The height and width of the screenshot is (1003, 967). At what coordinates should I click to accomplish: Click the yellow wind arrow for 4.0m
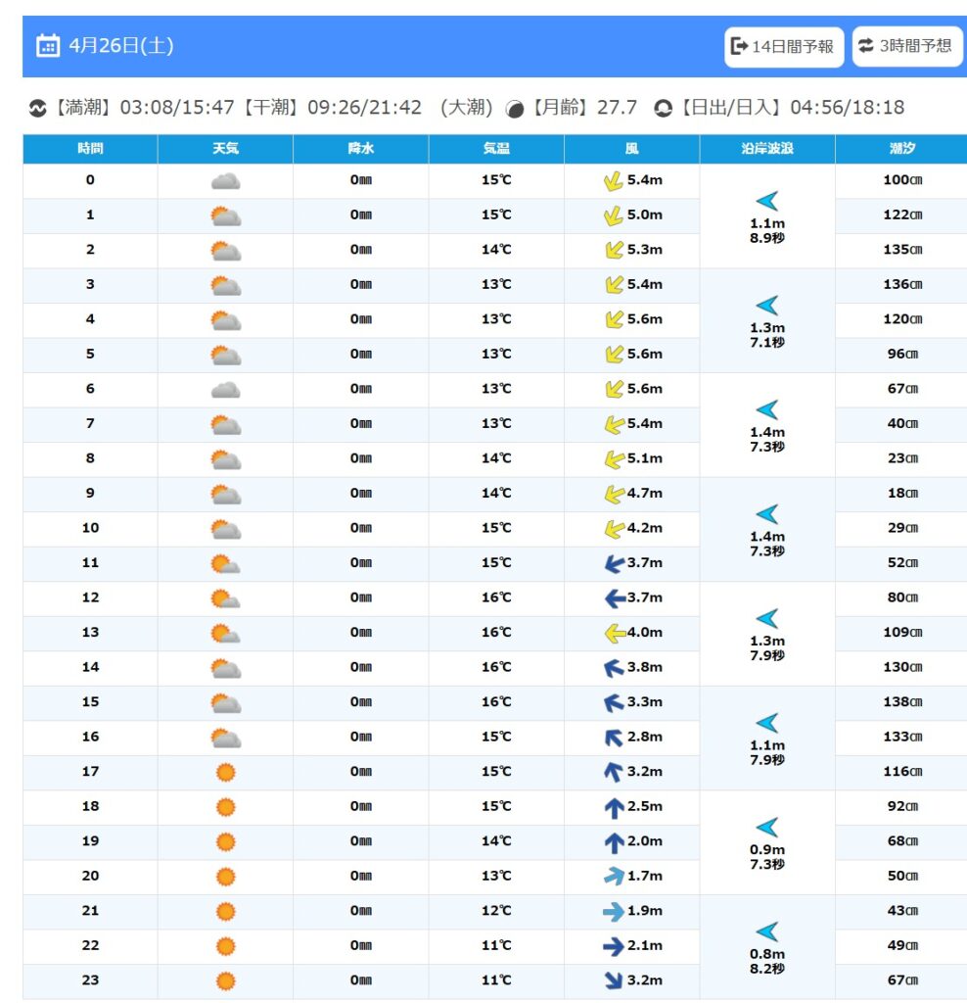(x=615, y=633)
